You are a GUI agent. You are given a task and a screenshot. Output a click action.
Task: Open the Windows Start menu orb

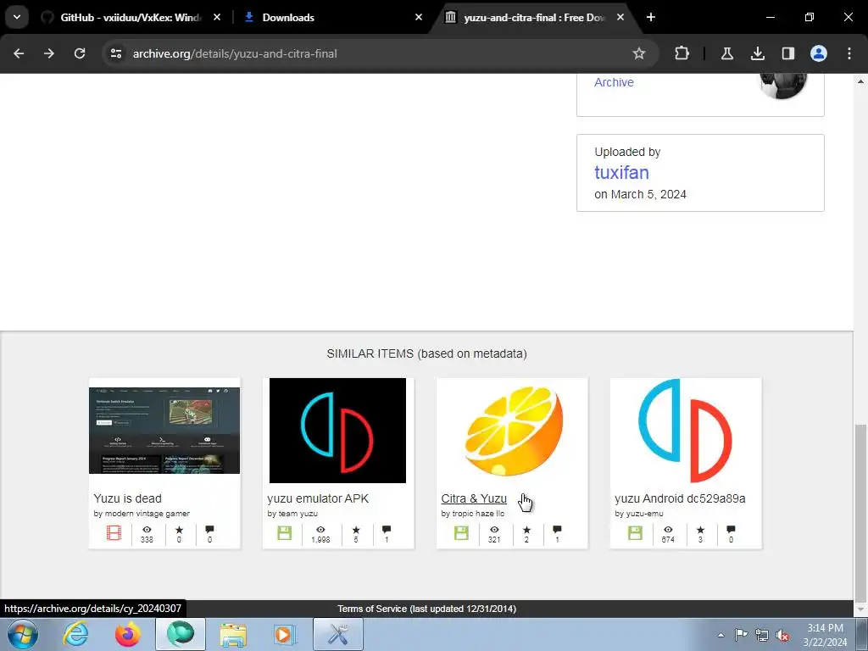(22, 634)
